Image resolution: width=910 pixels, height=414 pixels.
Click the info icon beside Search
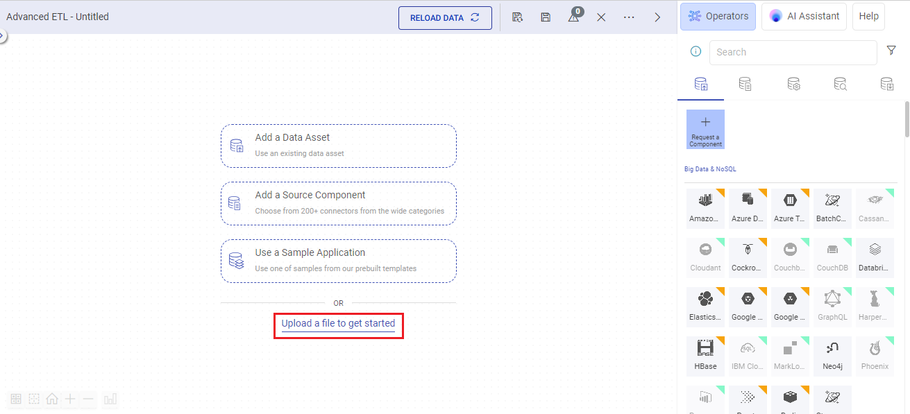[x=696, y=51]
